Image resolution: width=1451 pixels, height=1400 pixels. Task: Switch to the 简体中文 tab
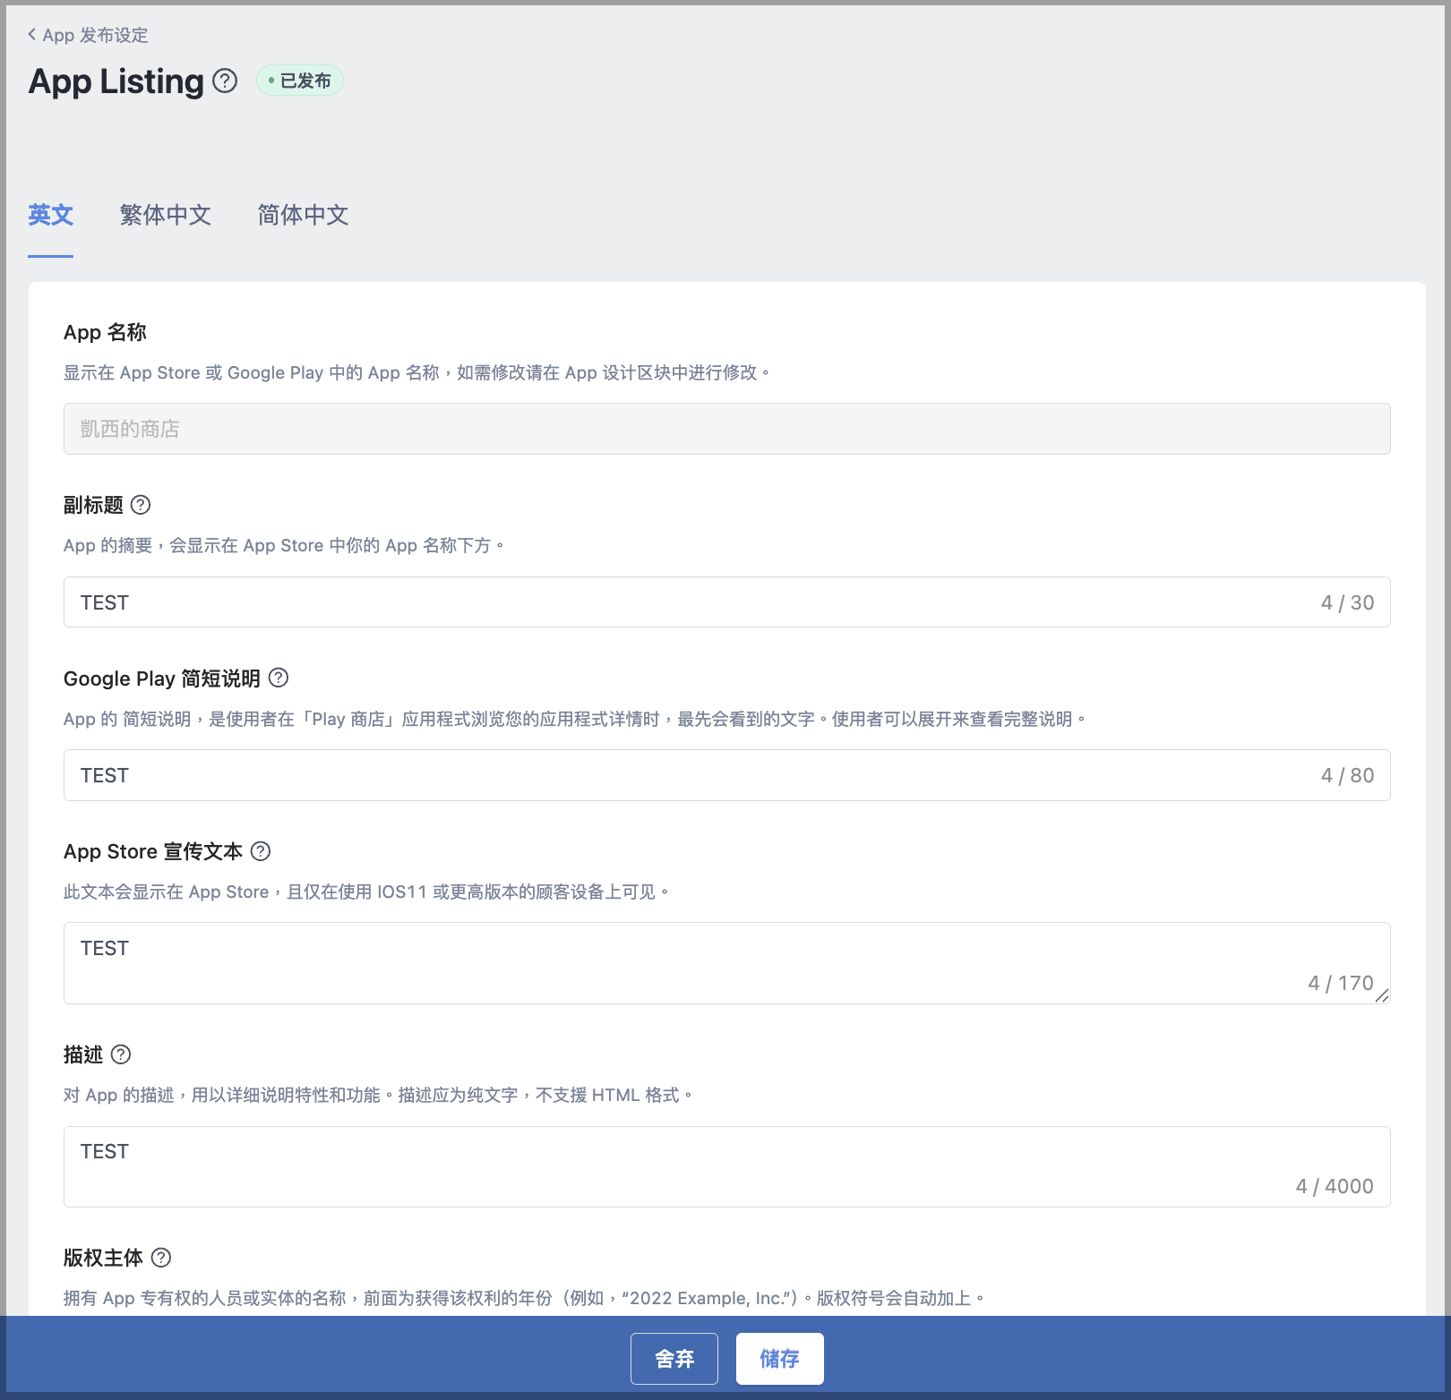coord(303,215)
